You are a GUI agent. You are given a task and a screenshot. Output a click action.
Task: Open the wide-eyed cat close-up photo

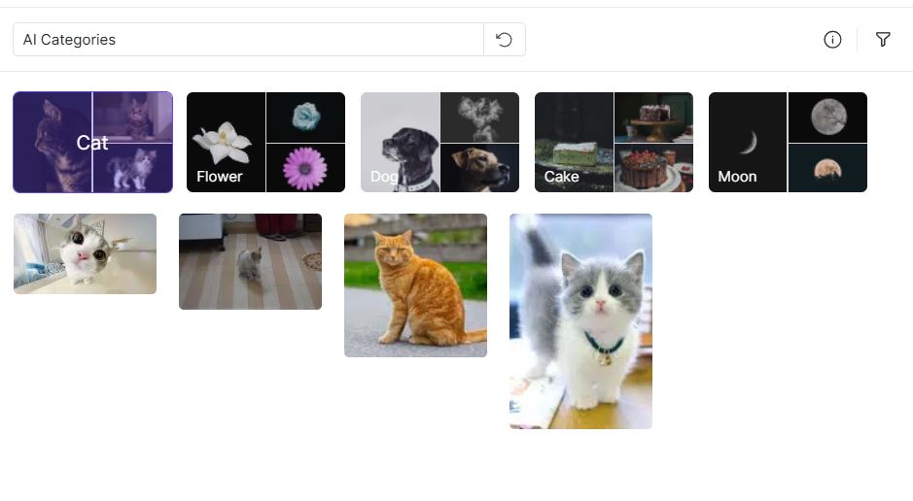pyautogui.click(x=85, y=253)
